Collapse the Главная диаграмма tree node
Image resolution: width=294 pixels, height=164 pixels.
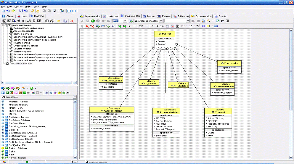point(3,25)
